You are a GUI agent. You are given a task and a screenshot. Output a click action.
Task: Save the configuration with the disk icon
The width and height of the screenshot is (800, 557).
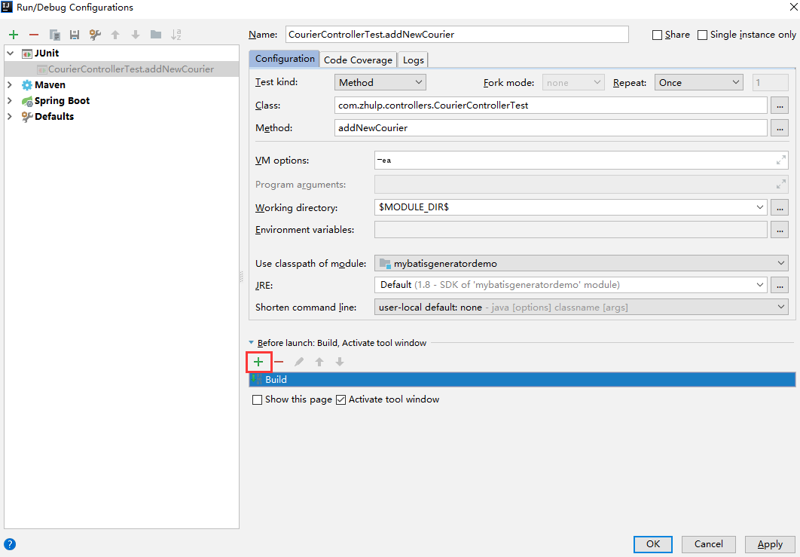[x=75, y=35]
